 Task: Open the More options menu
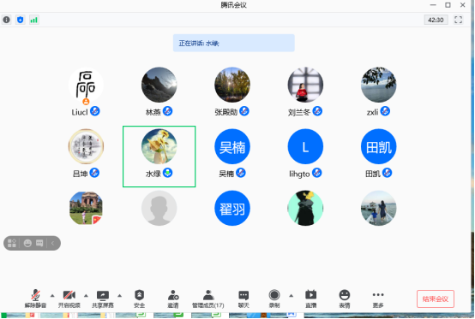378,298
